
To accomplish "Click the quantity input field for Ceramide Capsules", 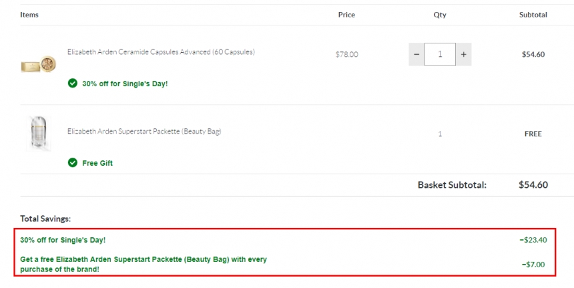I will [x=440, y=55].
